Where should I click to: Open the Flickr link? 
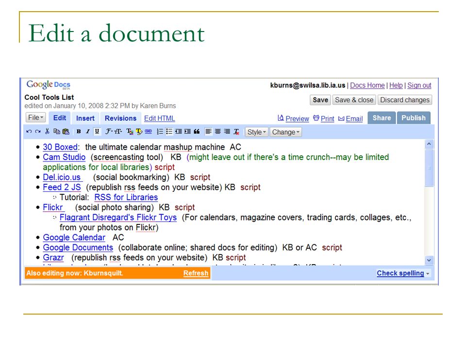pyautogui.click(x=53, y=207)
